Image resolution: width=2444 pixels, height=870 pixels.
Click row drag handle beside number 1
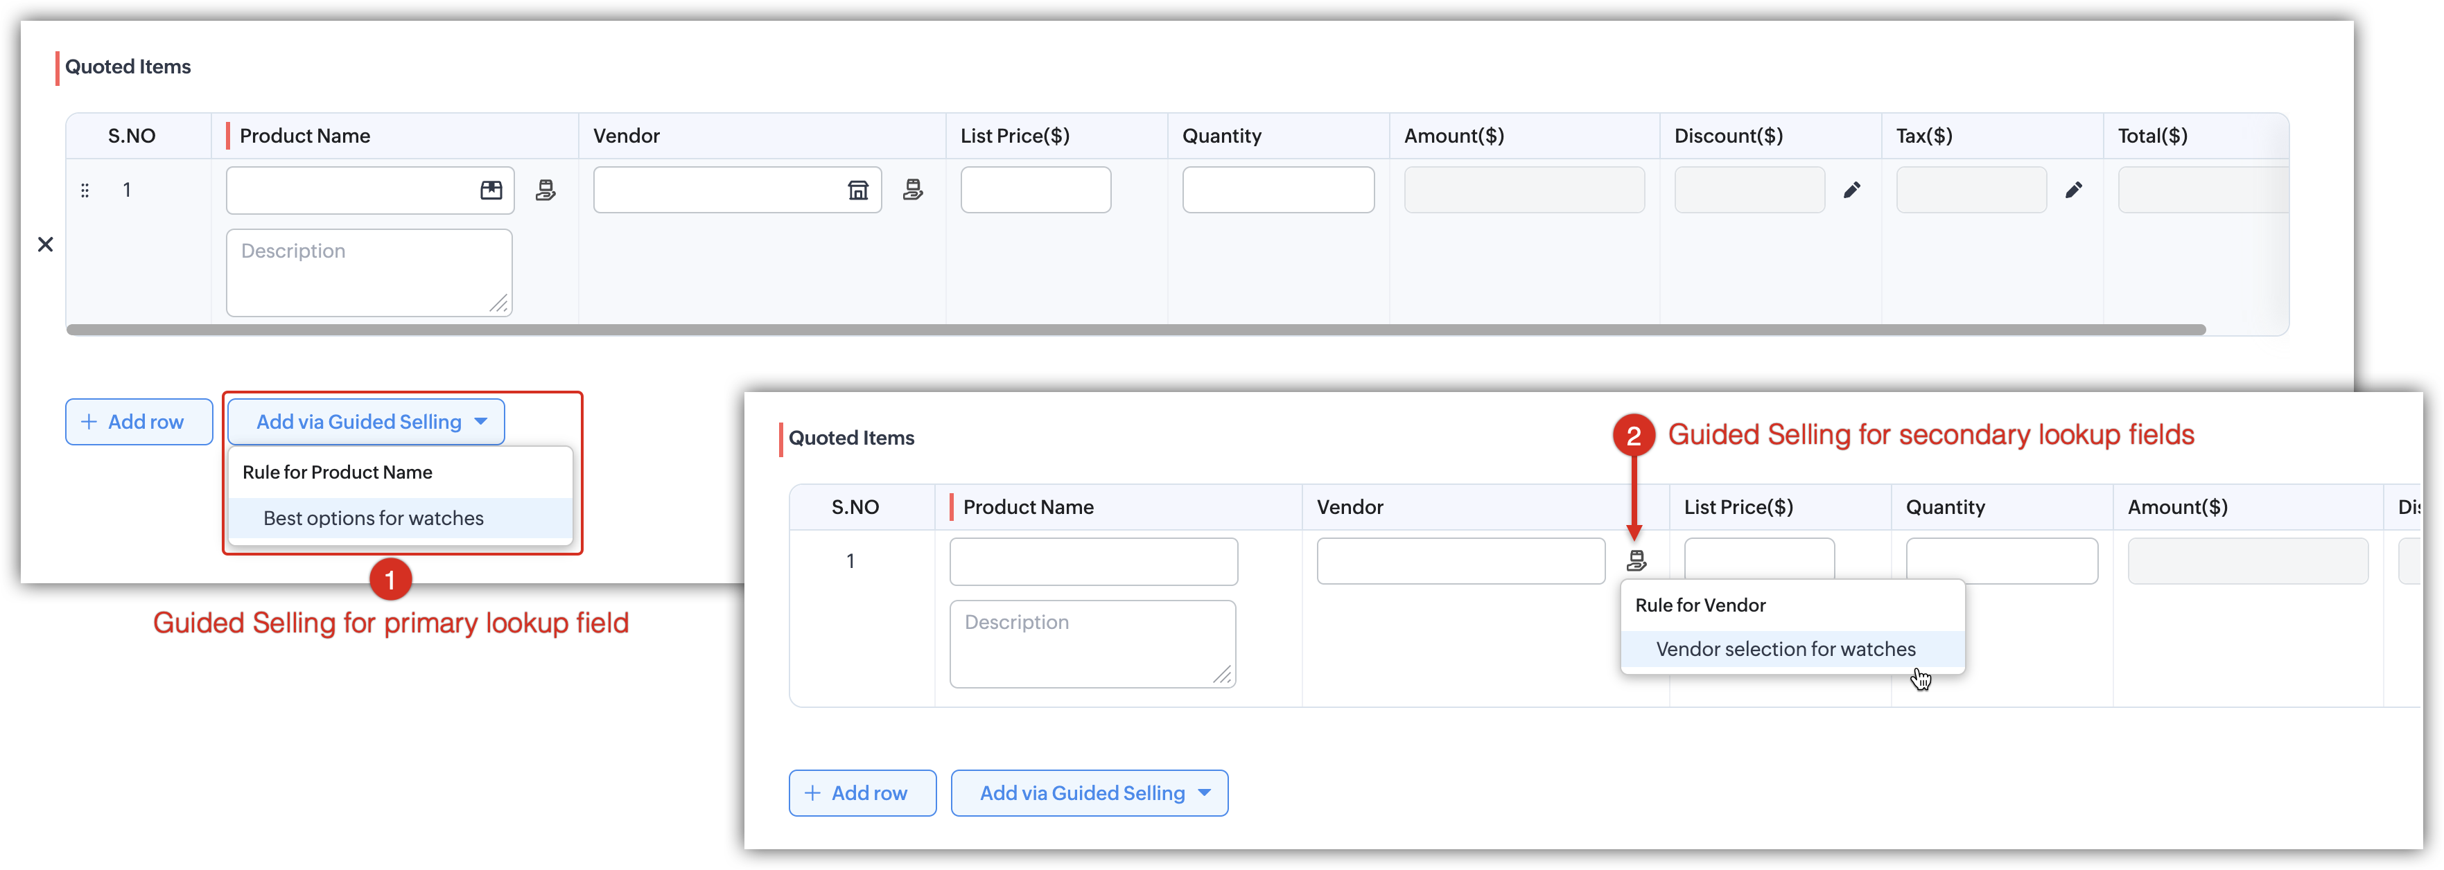(85, 190)
